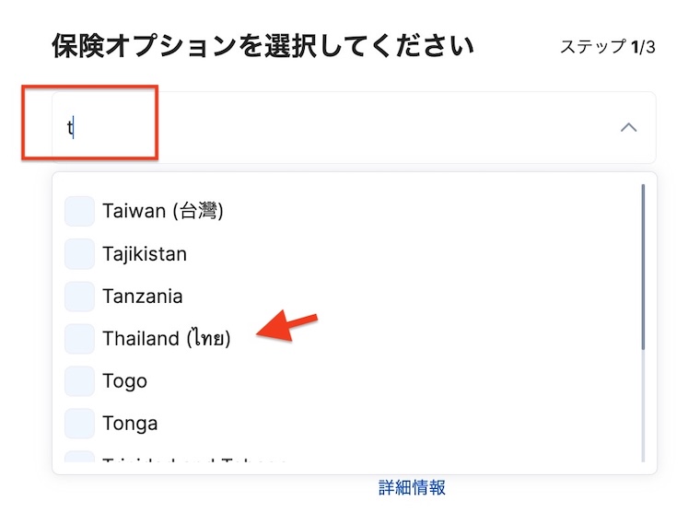Viewport: 700px width, 524px height.
Task: Click the flag icon beside Taiwan
Action: (79, 211)
